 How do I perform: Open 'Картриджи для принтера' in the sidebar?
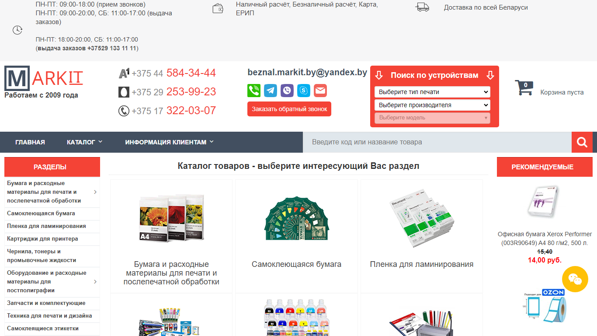(42, 239)
